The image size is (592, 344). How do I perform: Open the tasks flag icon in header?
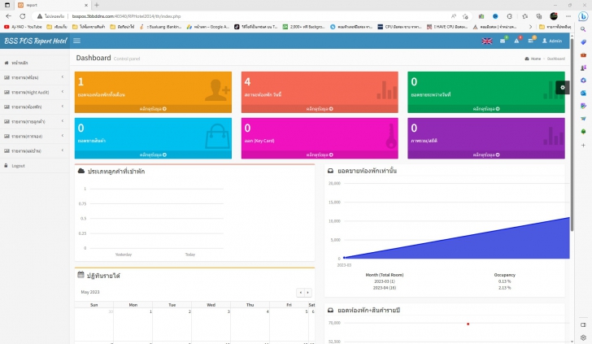531,41
